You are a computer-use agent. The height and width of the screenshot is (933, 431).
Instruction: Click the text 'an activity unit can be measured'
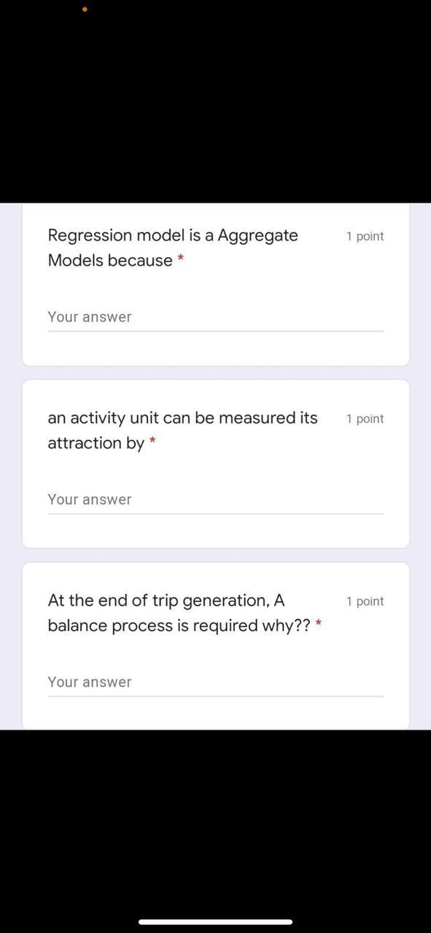182,418
